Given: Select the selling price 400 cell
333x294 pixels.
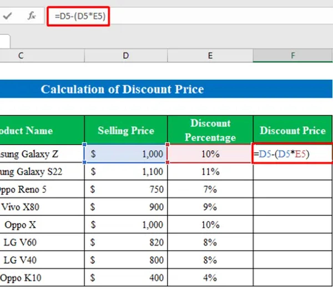Looking at the screenshot, I should click(x=126, y=278).
